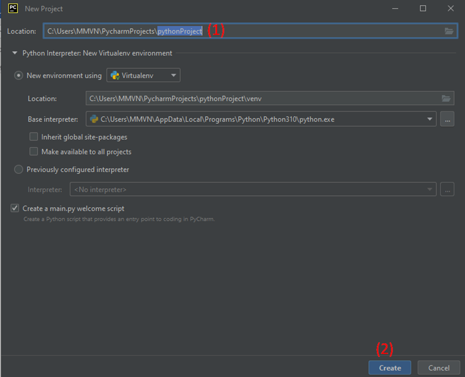Click the Python icon in the Virtualenv dropdown
The width and height of the screenshot is (465, 377).
coord(115,76)
